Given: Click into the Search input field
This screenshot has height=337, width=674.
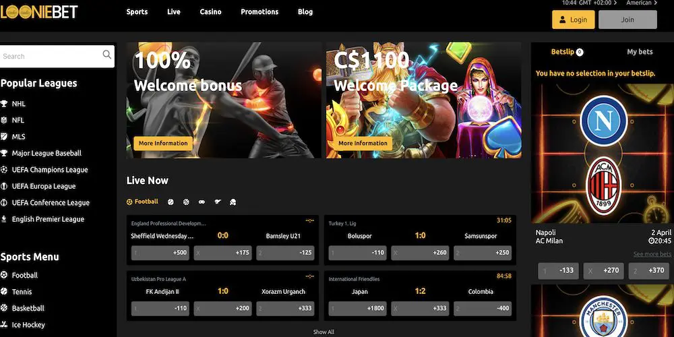Looking at the screenshot, I should coord(52,57).
